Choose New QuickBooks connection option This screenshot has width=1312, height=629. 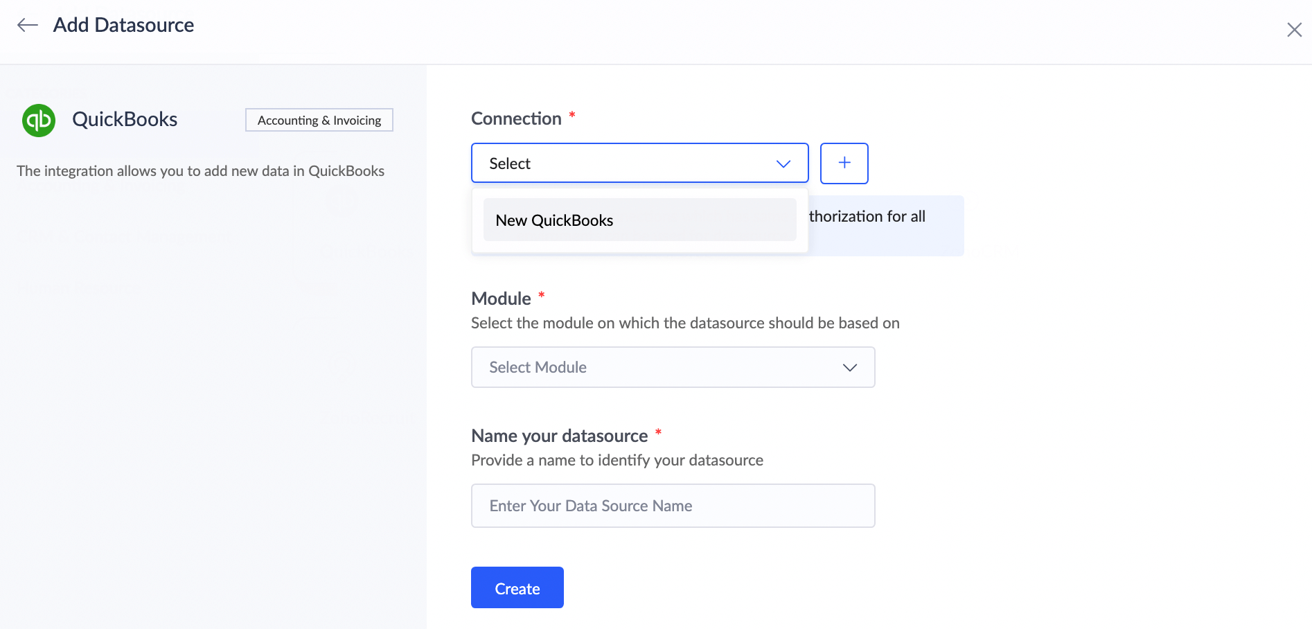tap(639, 220)
